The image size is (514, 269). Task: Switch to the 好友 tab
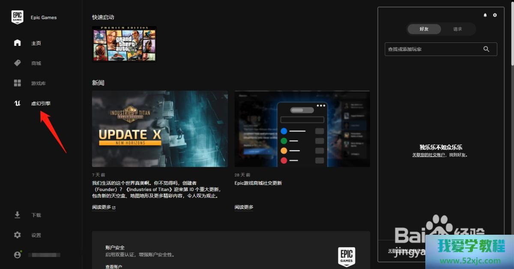click(424, 29)
